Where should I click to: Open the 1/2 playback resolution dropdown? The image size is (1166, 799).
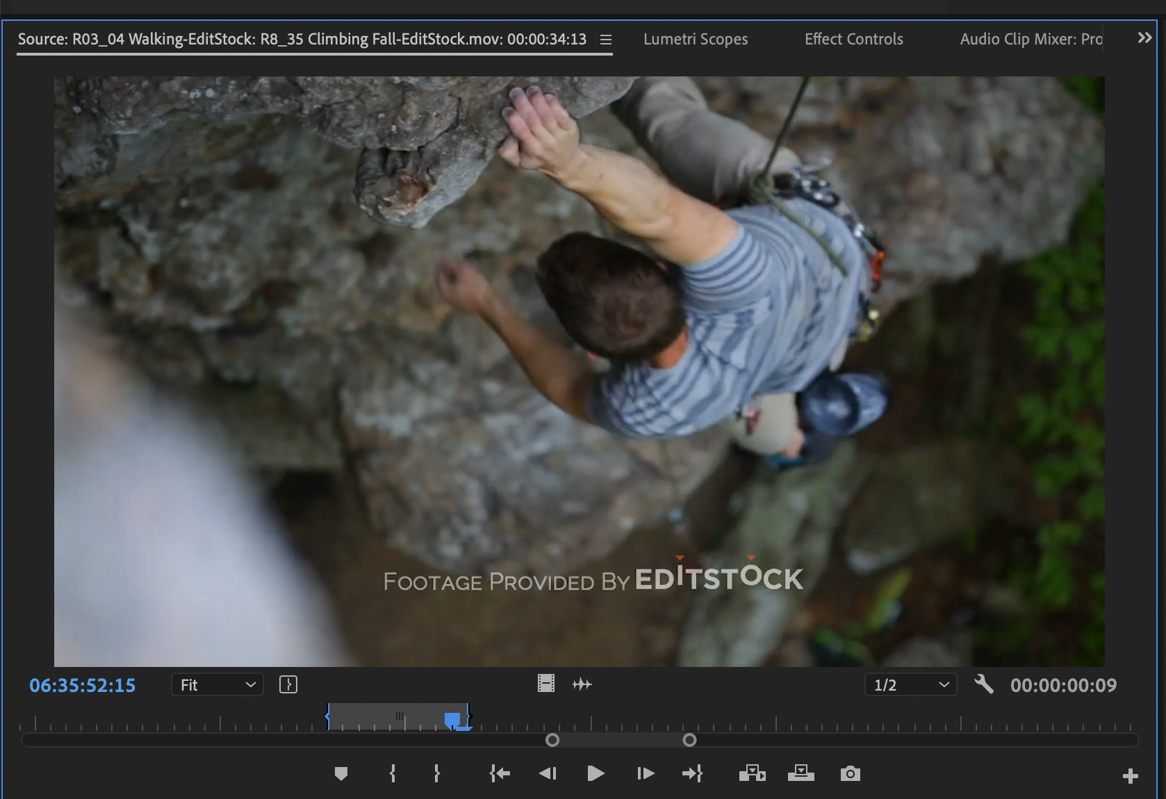tap(911, 684)
